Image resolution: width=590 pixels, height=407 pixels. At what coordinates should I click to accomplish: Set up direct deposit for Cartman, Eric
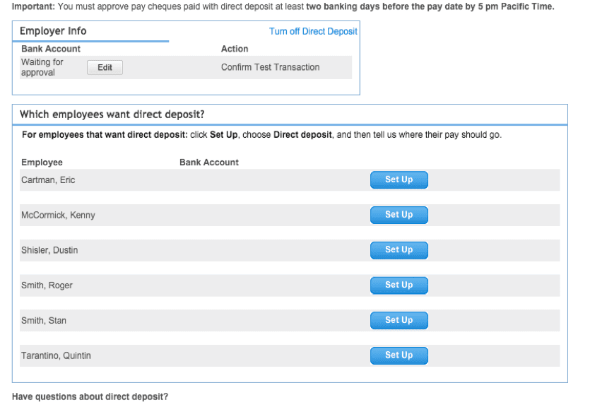[x=399, y=179]
